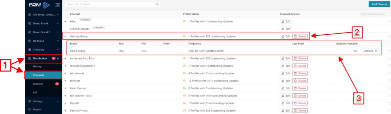Click the gauge status icon in eBay row
Viewport: 391px width, 114px height.
coord(184,21)
